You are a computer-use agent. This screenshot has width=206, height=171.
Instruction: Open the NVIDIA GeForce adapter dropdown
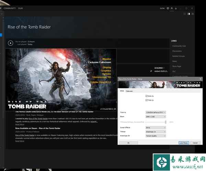(x=156, y=113)
